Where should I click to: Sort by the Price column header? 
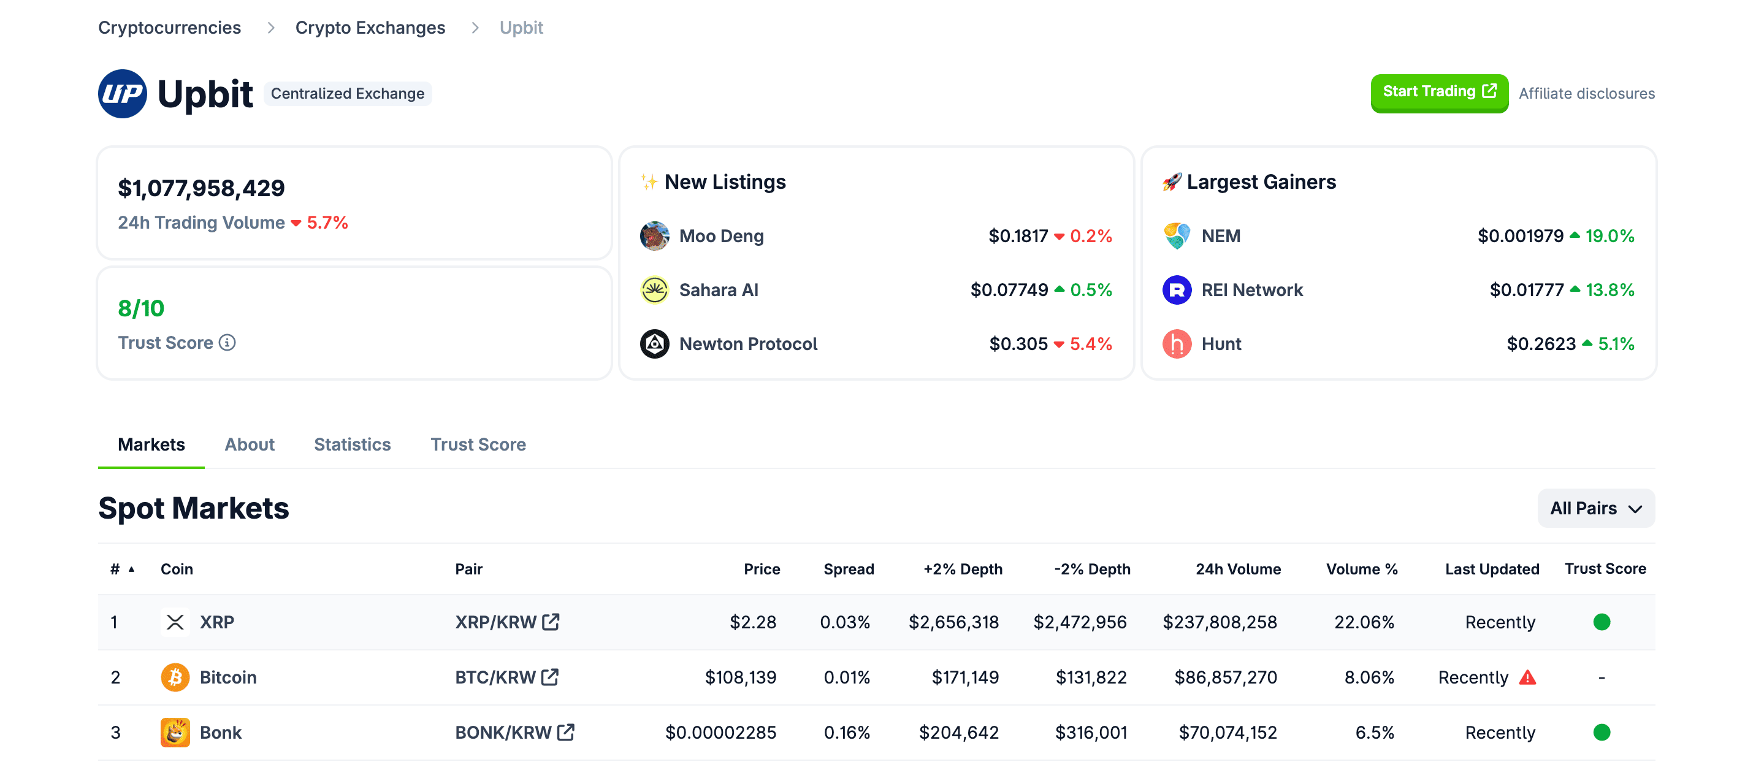(x=762, y=569)
